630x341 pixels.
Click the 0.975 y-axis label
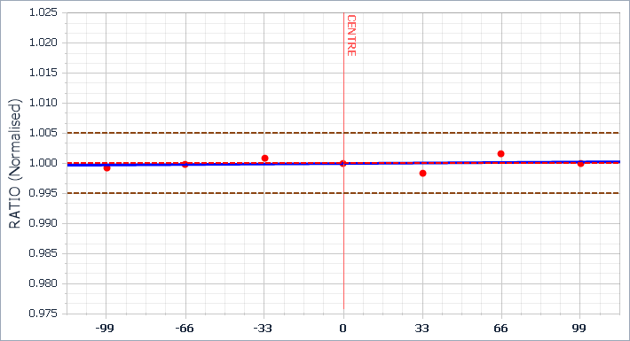(43, 314)
